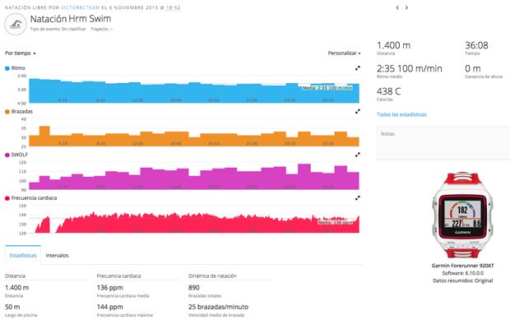Viewport: 510px width, 320px height.
Task: Click the 438 C calories value
Action: coord(389,91)
